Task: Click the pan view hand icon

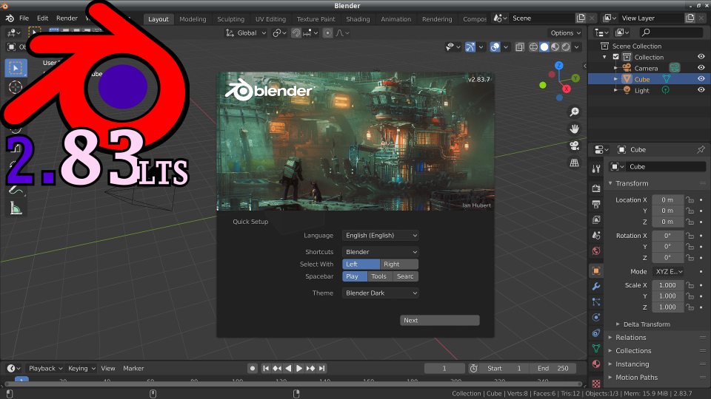Action: click(574, 129)
